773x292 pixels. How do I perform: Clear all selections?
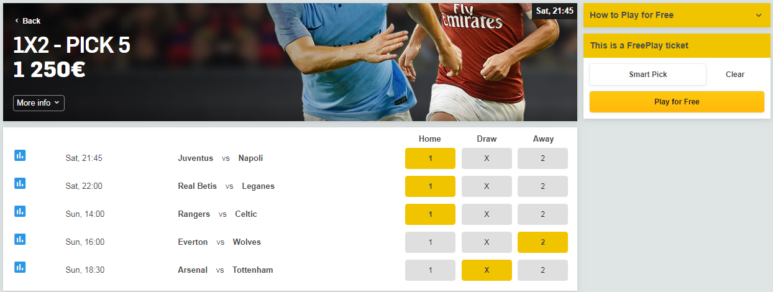(x=735, y=75)
